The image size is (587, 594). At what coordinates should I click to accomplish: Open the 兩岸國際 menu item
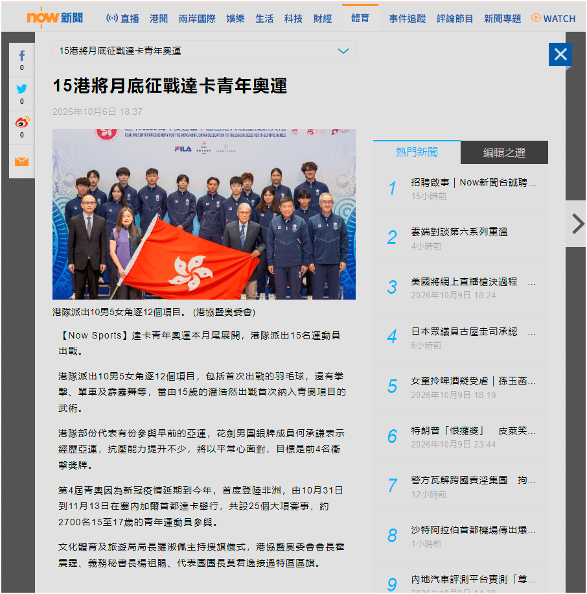[x=197, y=19]
